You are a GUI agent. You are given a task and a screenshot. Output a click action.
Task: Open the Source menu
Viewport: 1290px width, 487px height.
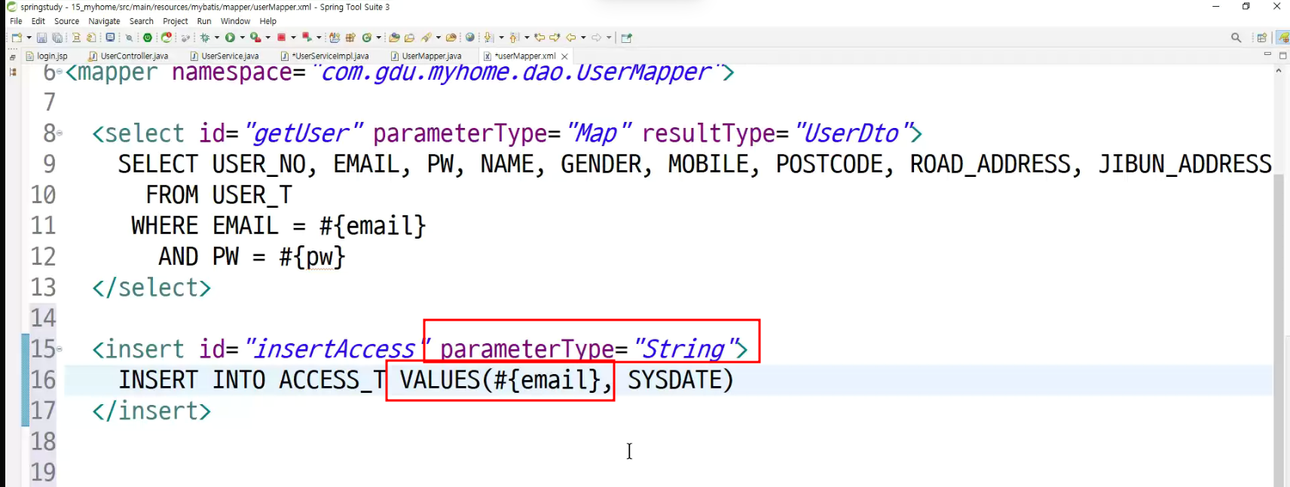point(66,21)
